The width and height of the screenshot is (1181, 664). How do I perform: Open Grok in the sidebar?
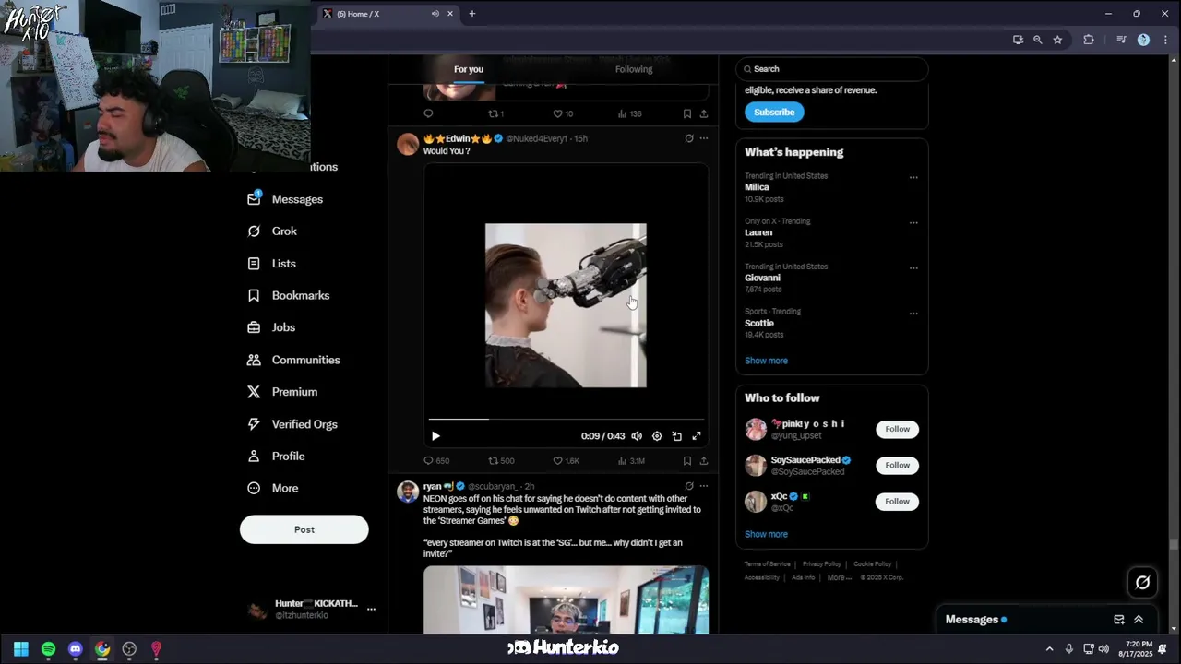tap(272, 231)
